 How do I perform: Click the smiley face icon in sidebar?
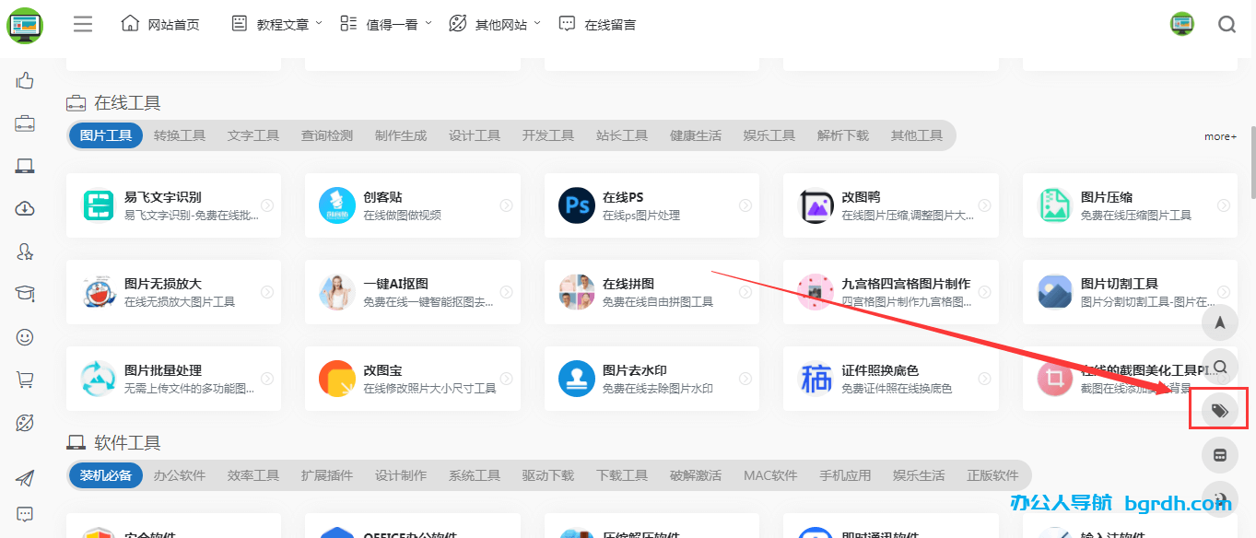[x=25, y=336]
